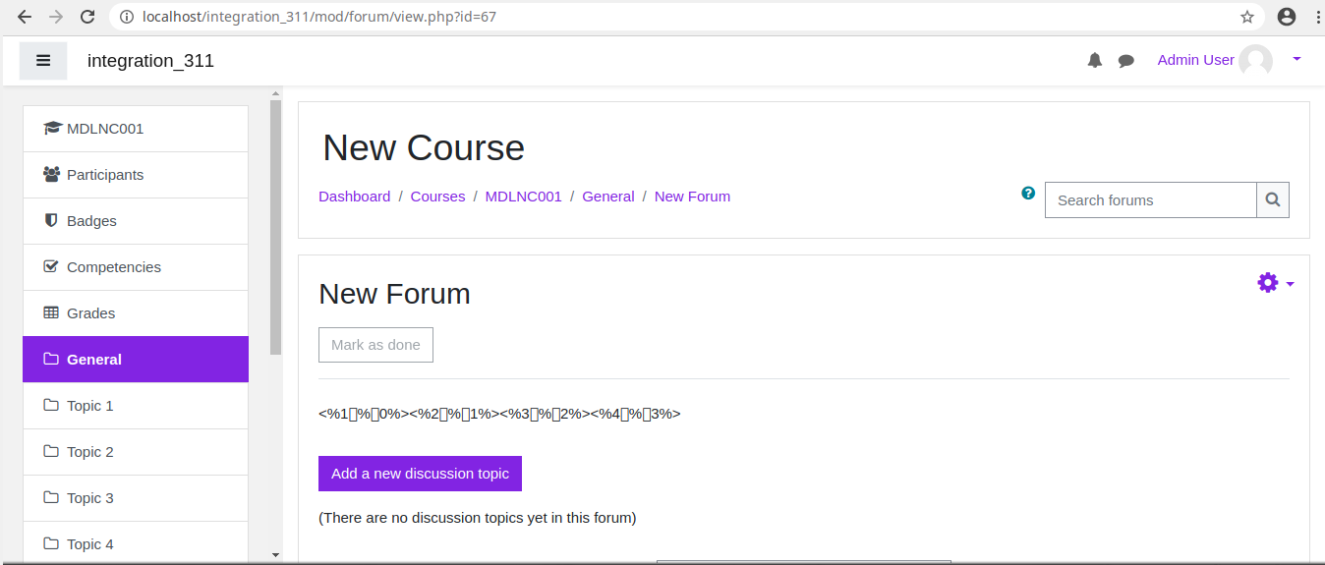Click the sidebar scrollbar thumb
Screen dimensions: 1325x565
click(x=275, y=226)
